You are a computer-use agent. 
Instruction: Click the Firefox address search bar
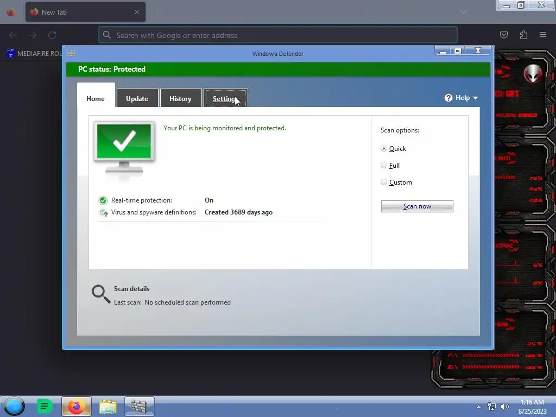278,35
